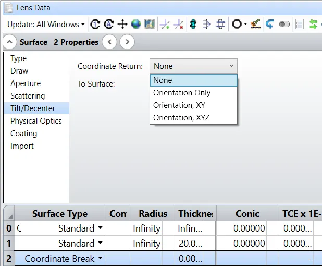322x266 pixels.
Task: Choose Orientation, XYZ option
Action: pyautogui.click(x=181, y=118)
